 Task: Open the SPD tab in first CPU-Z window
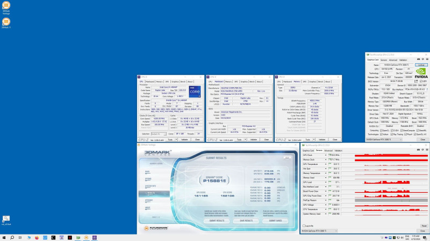pos(167,81)
